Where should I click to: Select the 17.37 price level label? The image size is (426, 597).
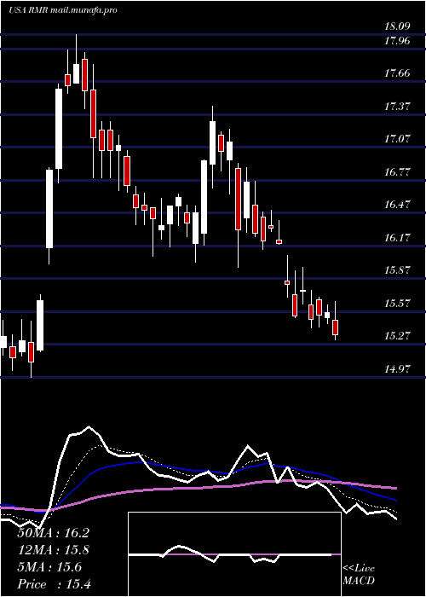tap(397, 107)
